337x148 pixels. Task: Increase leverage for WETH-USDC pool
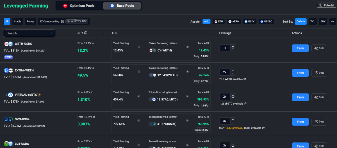(233, 46)
